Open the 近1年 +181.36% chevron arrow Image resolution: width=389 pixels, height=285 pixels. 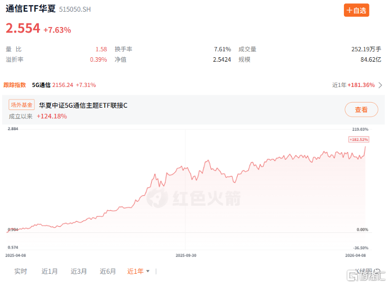tap(381, 85)
